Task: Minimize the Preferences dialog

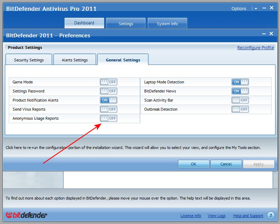Action: coord(264,34)
